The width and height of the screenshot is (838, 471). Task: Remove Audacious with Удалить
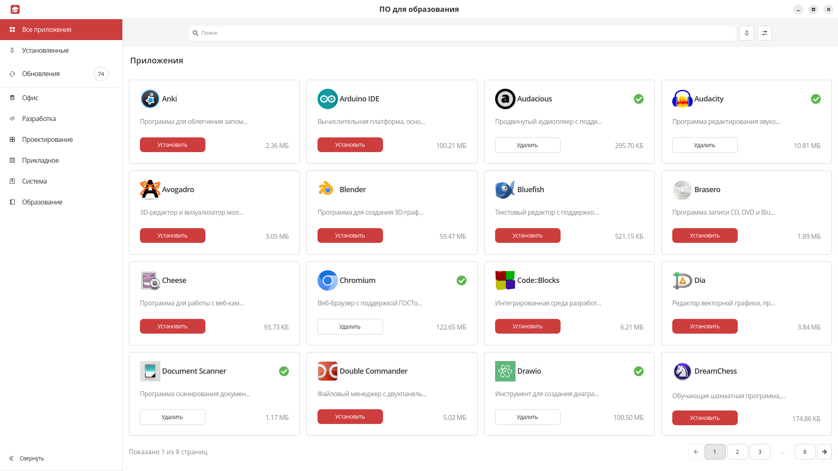[528, 145]
